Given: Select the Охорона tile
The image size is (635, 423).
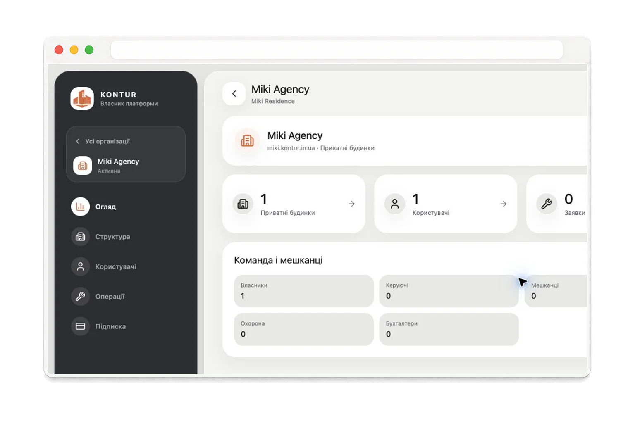Looking at the screenshot, I should (304, 329).
